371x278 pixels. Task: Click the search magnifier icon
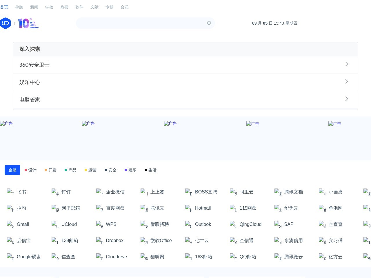209,23
